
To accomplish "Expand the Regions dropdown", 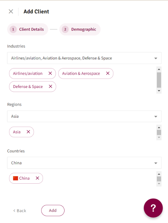I will [84, 116].
